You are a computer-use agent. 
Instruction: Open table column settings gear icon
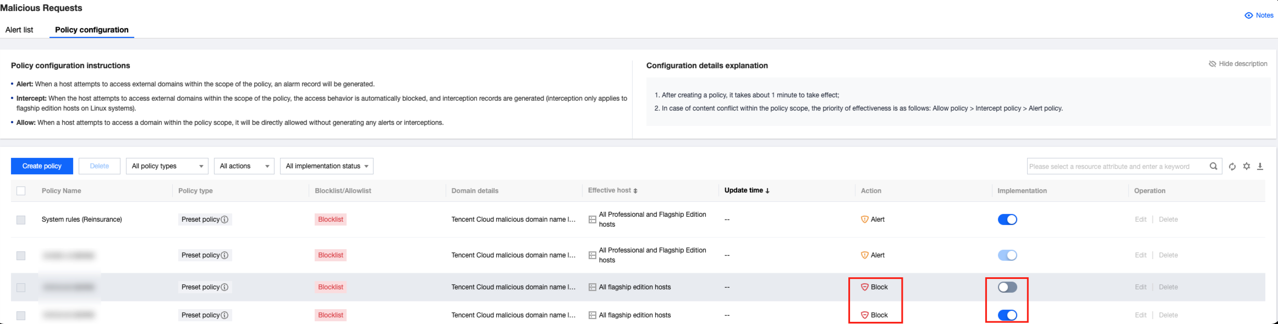1247,166
